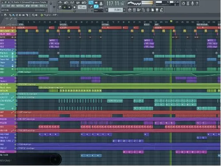Open the help question mark icon

tap(197, 3)
